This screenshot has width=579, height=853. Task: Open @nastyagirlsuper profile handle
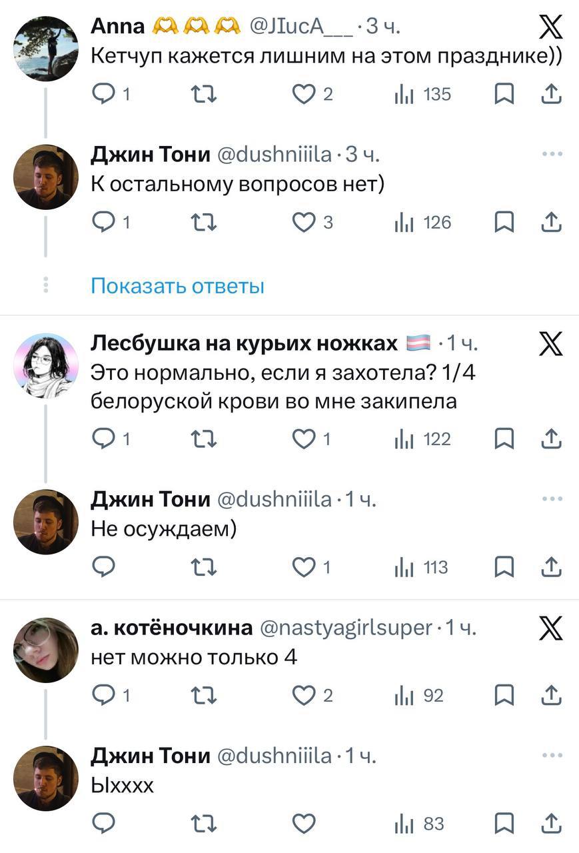(x=346, y=628)
